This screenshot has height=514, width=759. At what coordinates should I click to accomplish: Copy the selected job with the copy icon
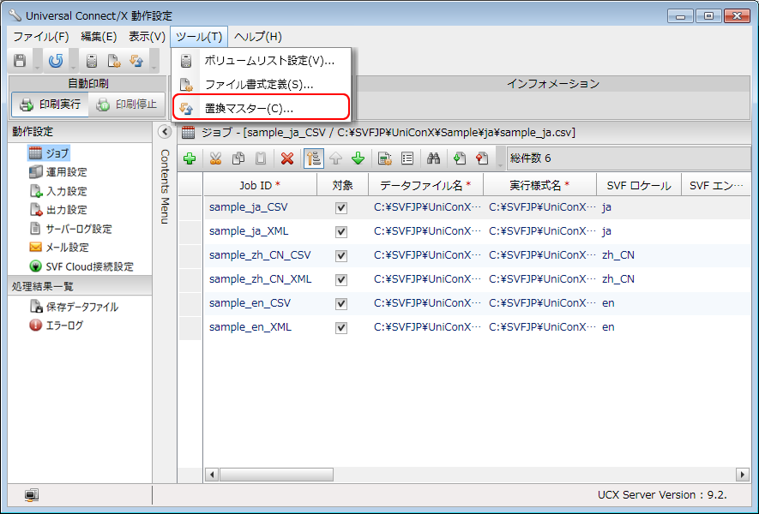238,158
